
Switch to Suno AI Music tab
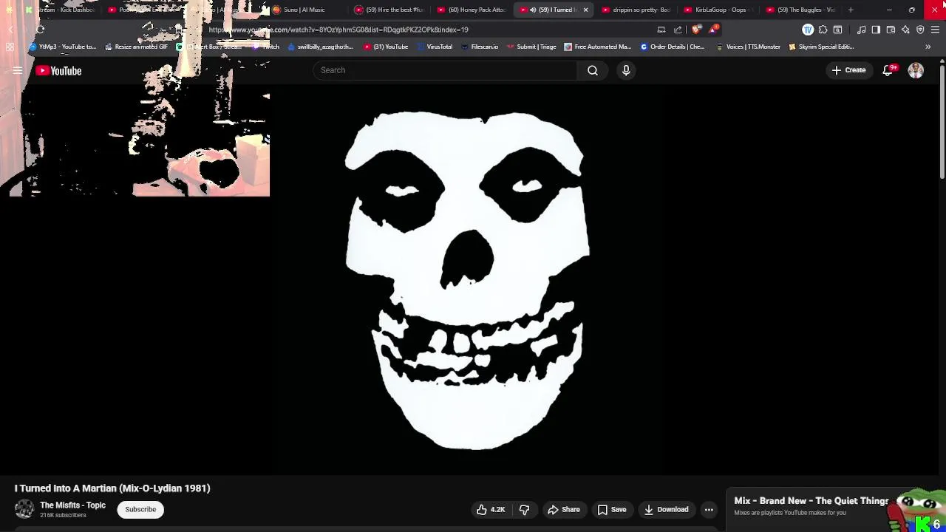(x=306, y=10)
